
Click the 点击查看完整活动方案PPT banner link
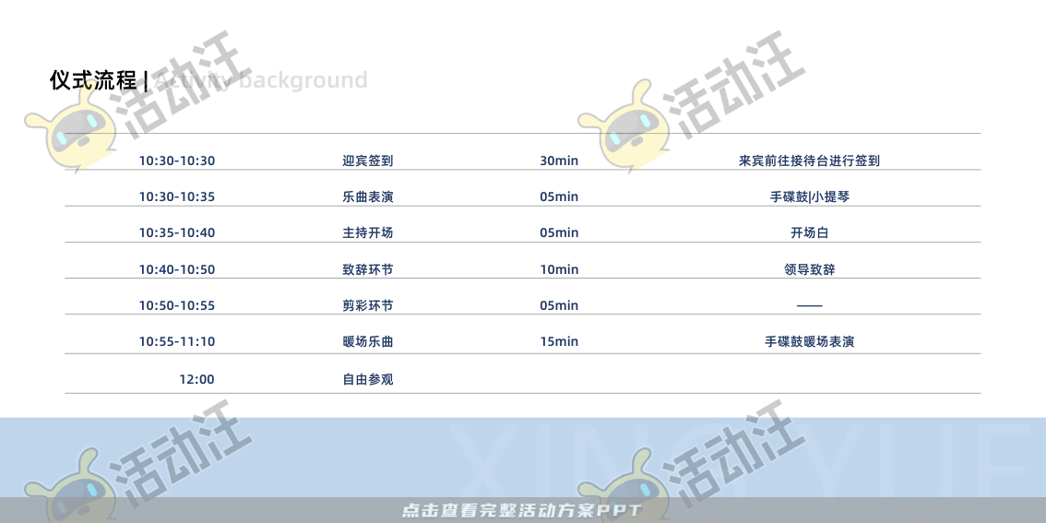521,512
